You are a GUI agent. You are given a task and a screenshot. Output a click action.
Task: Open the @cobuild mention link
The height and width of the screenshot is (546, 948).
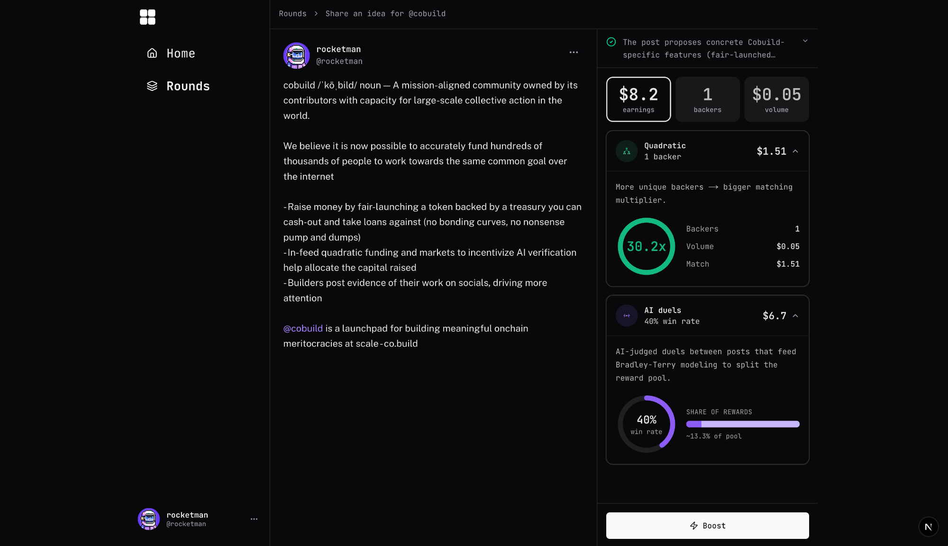pos(303,329)
